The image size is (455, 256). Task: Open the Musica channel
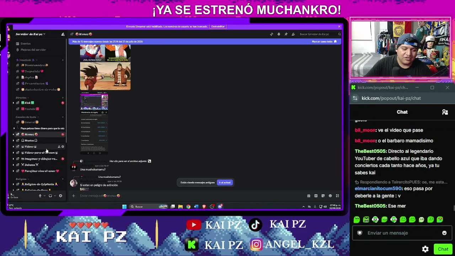[39, 140]
